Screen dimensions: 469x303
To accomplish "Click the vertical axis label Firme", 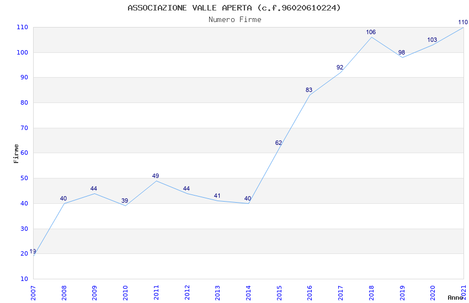I will pos(16,154).
